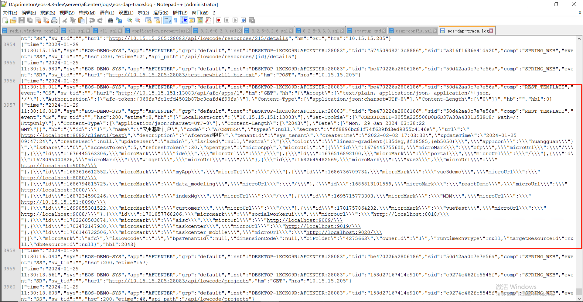
Task: Open Find with the binoculars icon
Action: (x=111, y=20)
